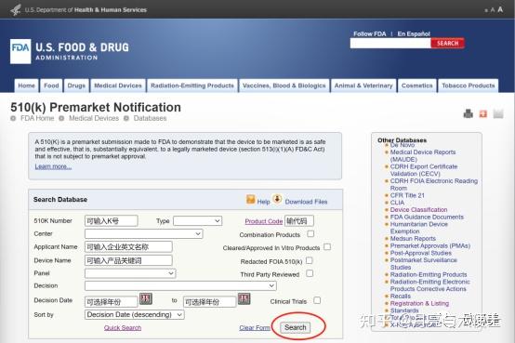Click the Search button in the form
Viewport: 515px width, 343px height.
tap(295, 327)
